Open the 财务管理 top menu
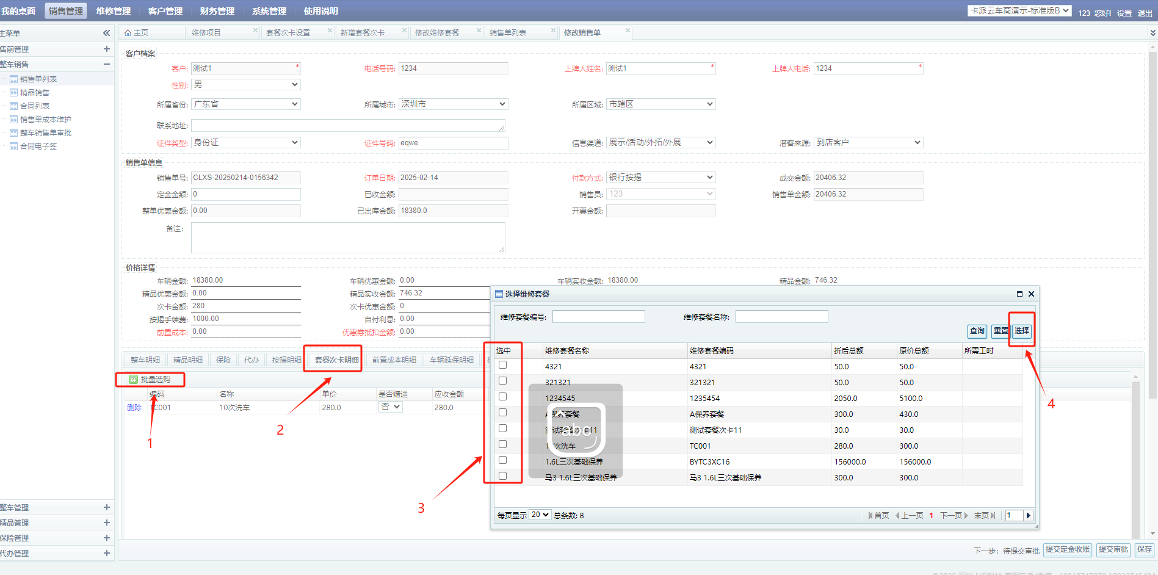Viewport: 1158px width, 575px height. (x=217, y=11)
